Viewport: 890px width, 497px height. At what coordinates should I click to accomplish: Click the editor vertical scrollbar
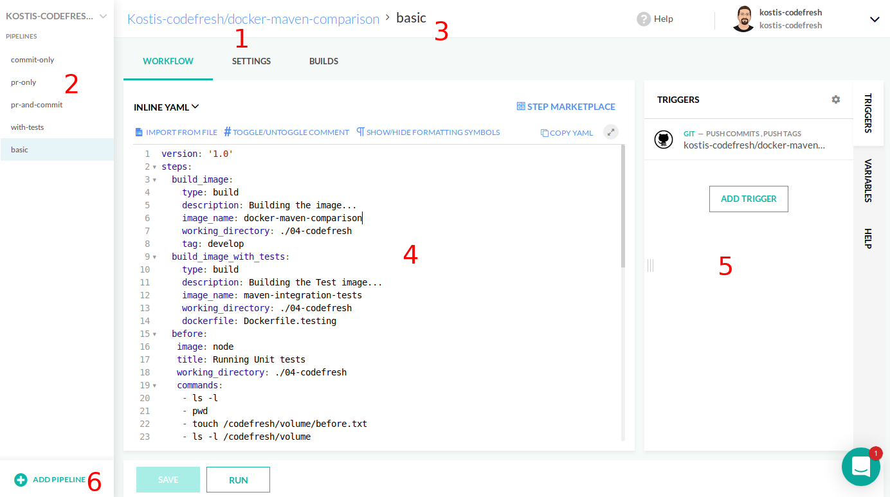623,206
